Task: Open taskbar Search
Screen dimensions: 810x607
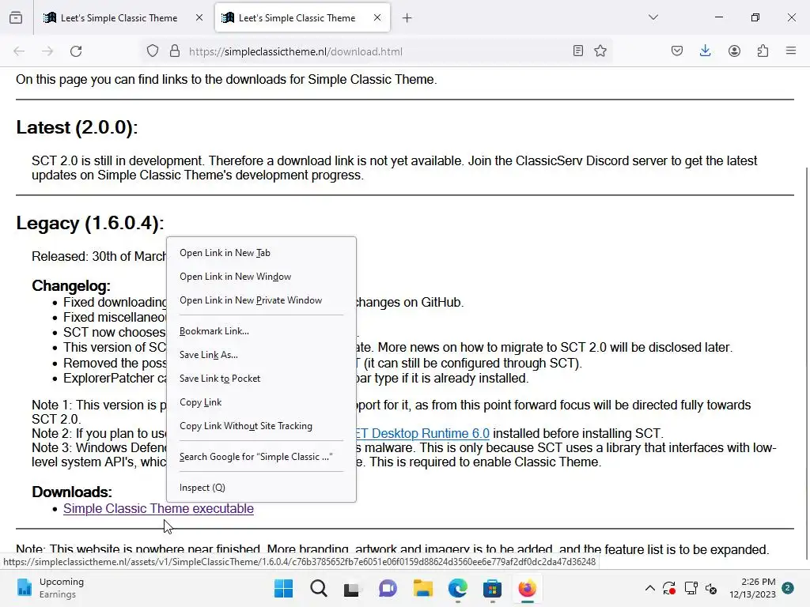Action: pos(318,588)
